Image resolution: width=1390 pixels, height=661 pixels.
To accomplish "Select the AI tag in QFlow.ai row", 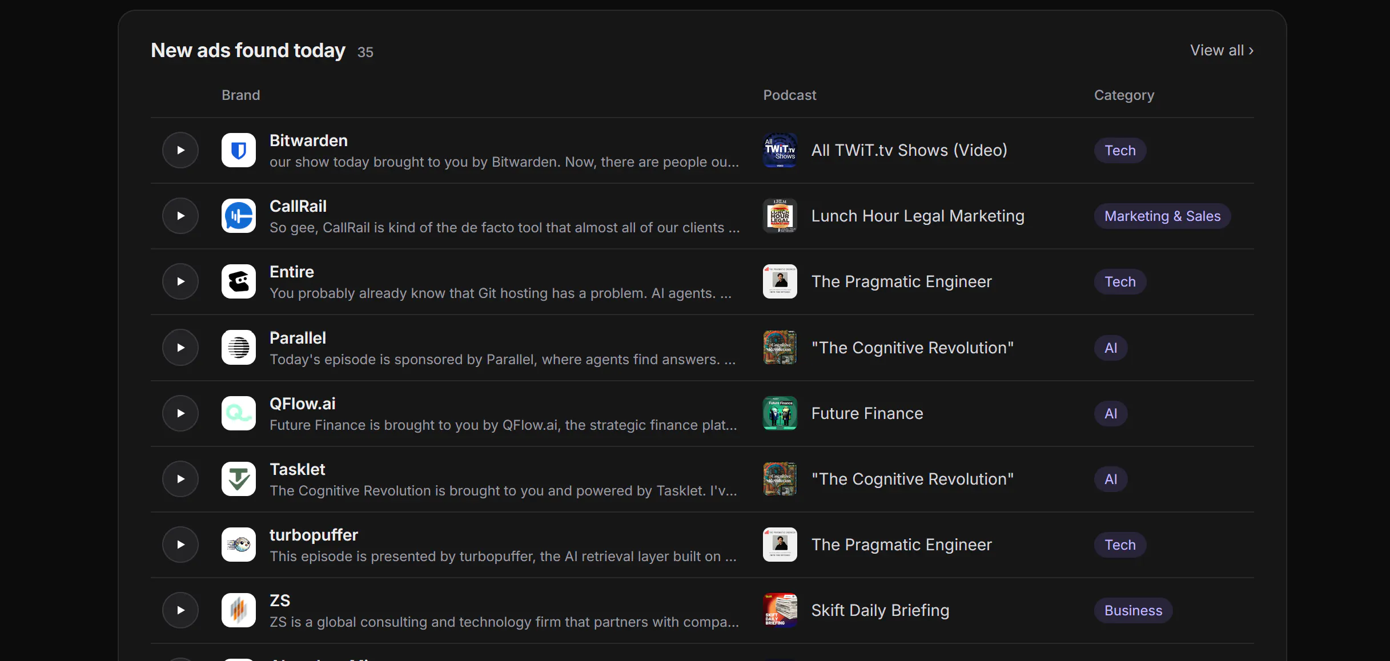I will point(1111,413).
